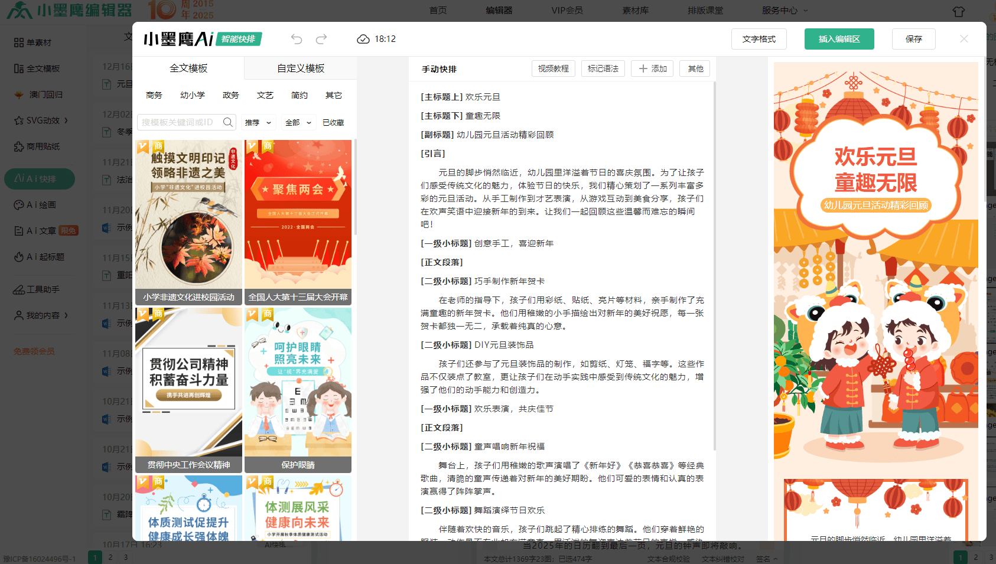This screenshot has height=564, width=996.
Task: Expand the 服务中心 menu
Action: 785,11
